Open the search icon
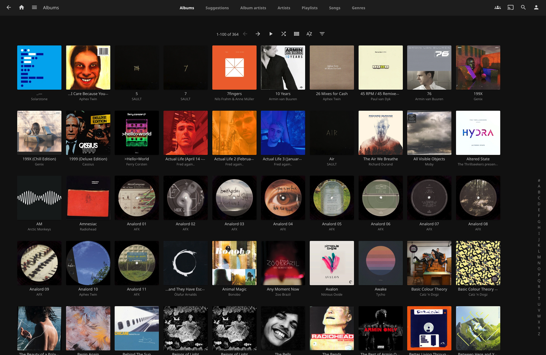 coord(523,7)
